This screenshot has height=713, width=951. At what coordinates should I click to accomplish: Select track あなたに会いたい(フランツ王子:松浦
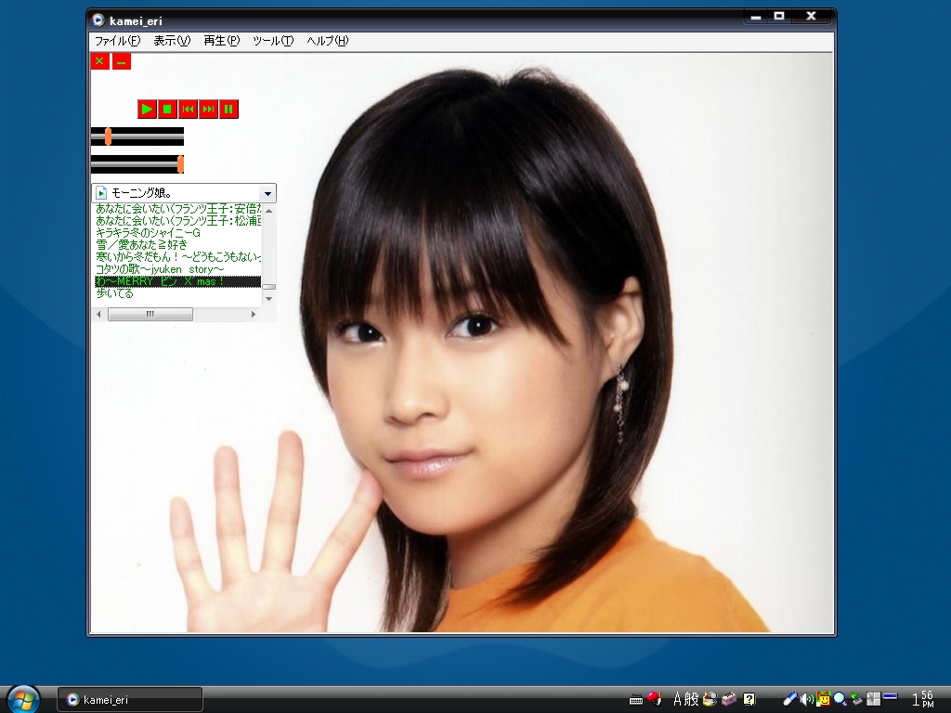pyautogui.click(x=178, y=221)
